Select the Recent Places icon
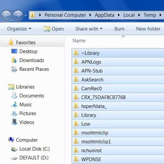164x164 pixels. [x=14, y=69]
